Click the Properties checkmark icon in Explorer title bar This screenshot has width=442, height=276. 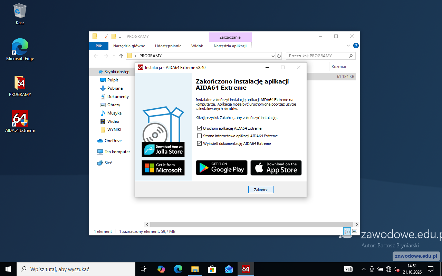(106, 37)
